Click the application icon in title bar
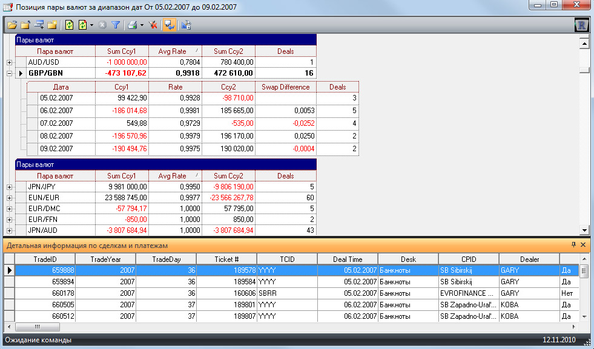Screen dimensions: 594x349 click(8, 7)
